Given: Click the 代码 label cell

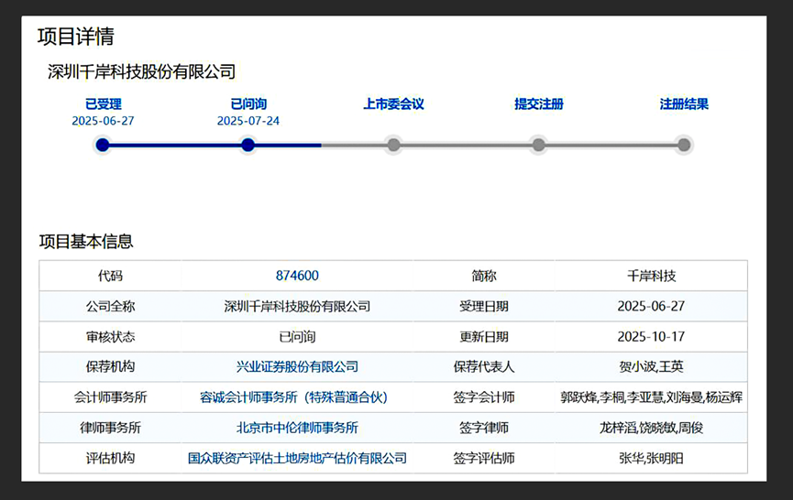Looking at the screenshot, I should click(x=110, y=276).
